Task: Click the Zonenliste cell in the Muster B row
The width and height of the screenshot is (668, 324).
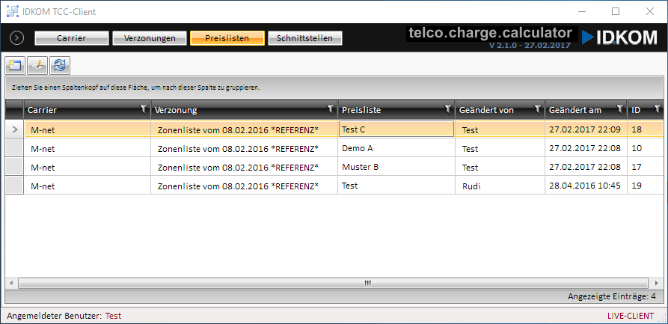Action: tap(245, 167)
